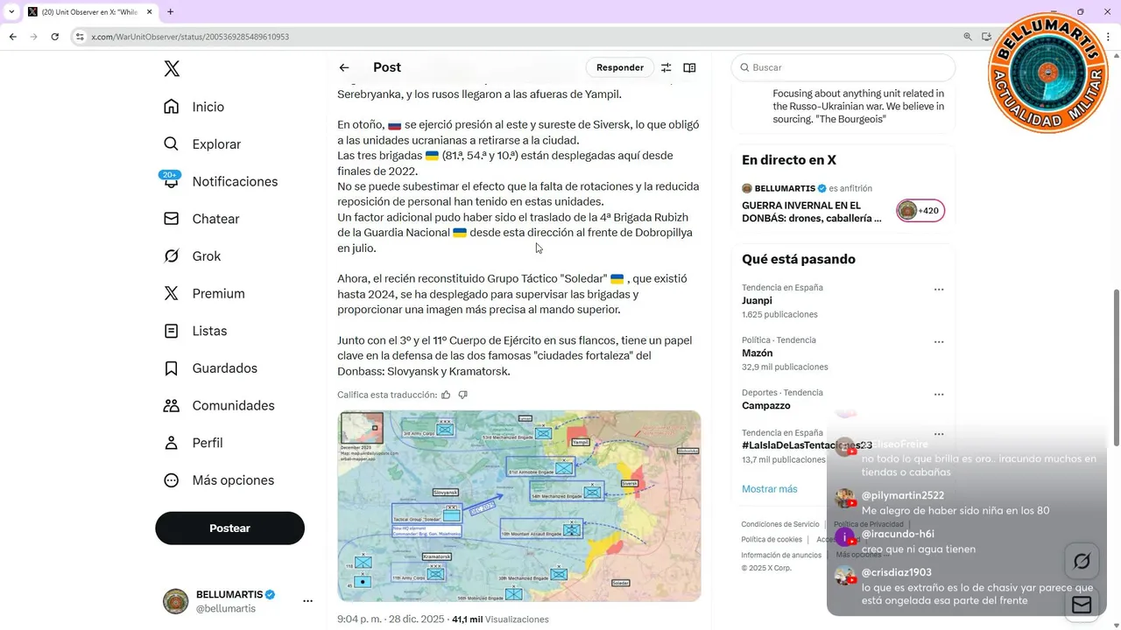
Task: Focus the Buscar search field
Action: (x=843, y=67)
